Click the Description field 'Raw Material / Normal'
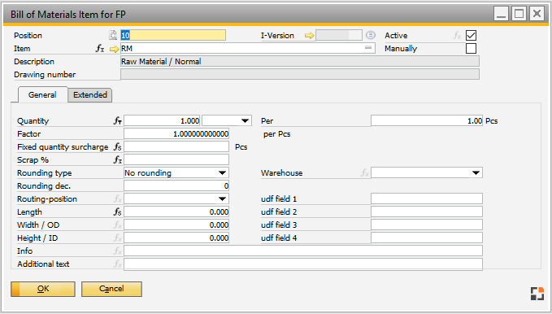Viewport: 552px width, 314px height. coord(300,61)
